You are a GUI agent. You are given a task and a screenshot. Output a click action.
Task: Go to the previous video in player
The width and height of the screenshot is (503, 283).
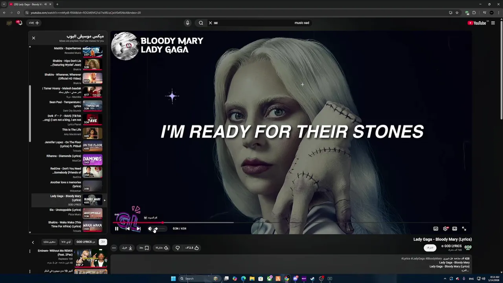(x=127, y=228)
